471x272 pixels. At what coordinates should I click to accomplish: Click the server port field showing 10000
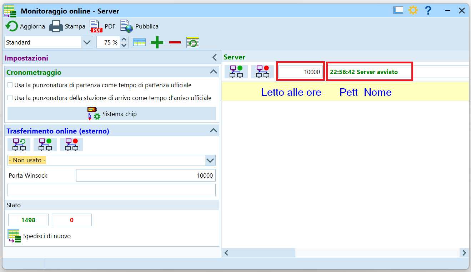click(x=301, y=72)
